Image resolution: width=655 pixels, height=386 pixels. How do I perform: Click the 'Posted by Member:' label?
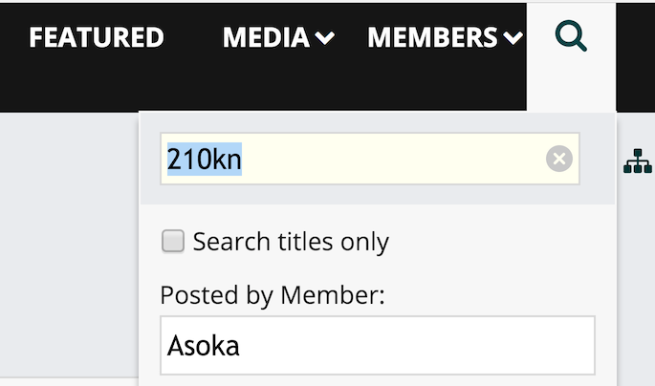point(273,295)
